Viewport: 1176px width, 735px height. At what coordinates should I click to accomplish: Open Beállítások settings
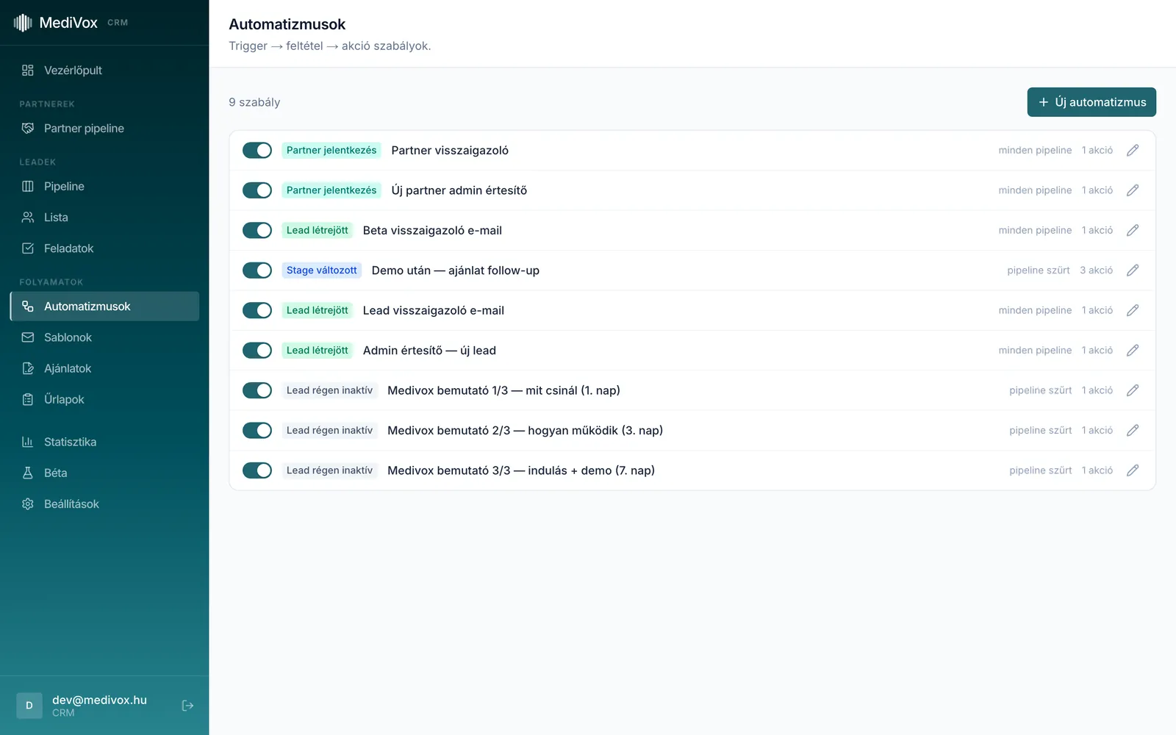[104, 503]
